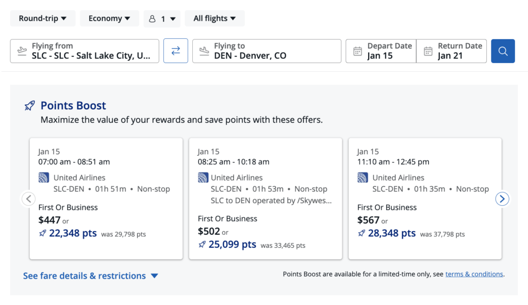Click the right arrow to view more flights
528x305 pixels.
(502, 199)
